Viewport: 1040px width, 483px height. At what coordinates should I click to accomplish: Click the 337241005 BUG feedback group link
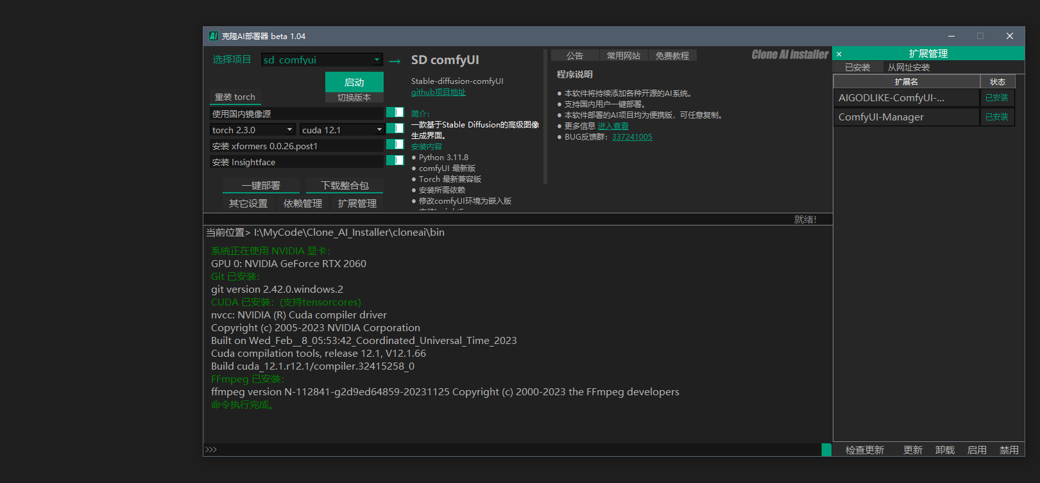click(x=632, y=137)
